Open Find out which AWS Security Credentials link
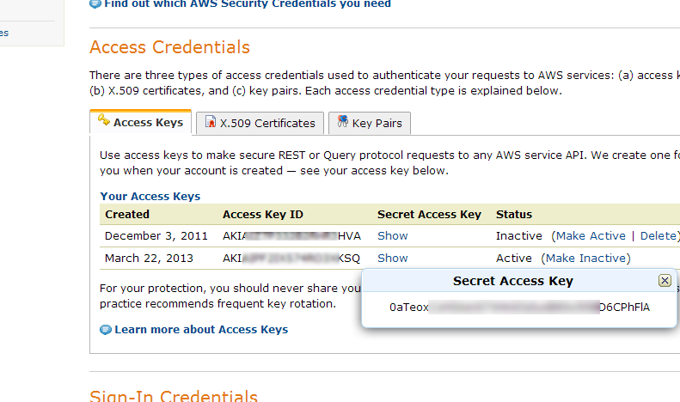680x402 pixels. 248,4
